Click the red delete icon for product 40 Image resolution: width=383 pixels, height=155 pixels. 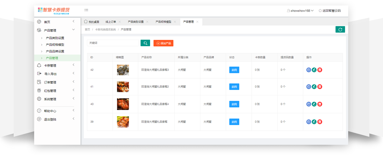[320, 104]
